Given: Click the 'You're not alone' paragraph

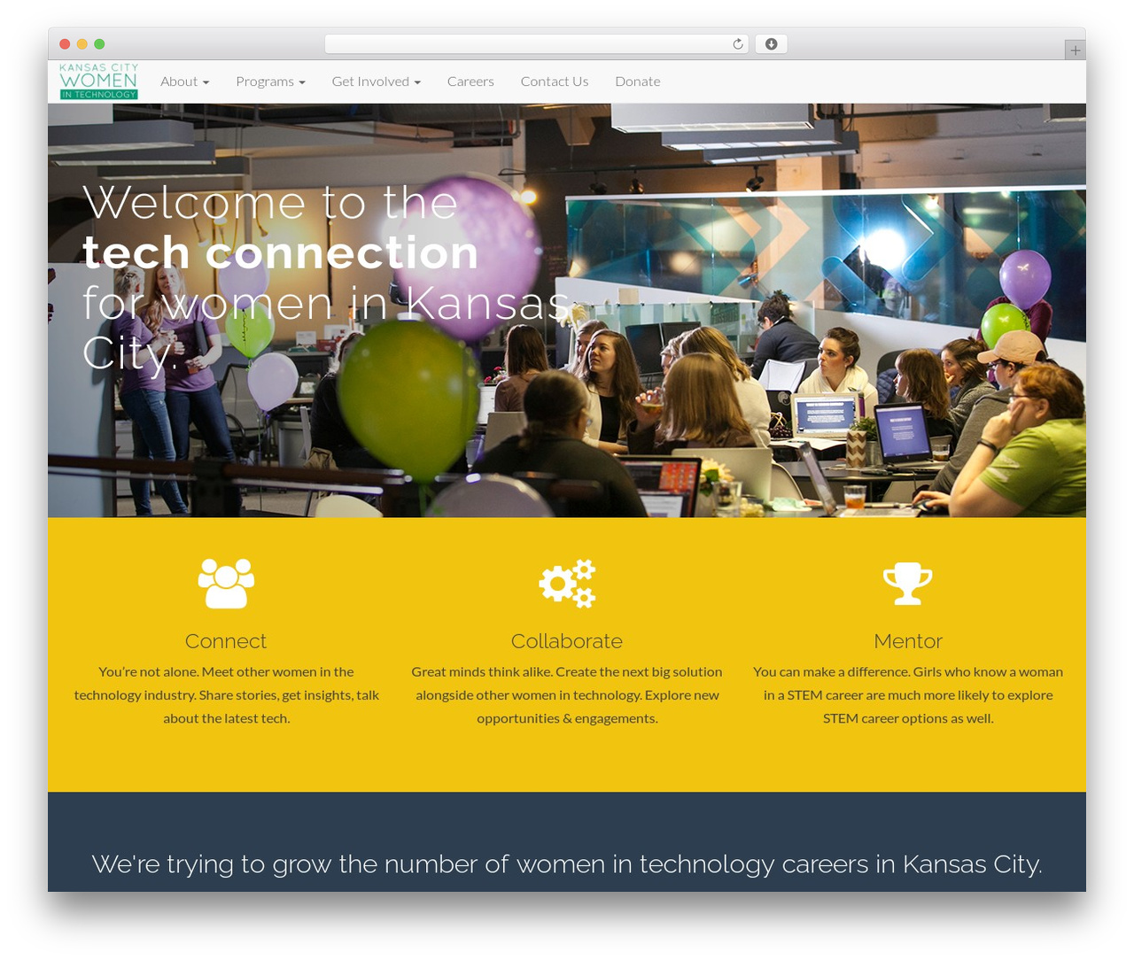Looking at the screenshot, I should (x=226, y=695).
